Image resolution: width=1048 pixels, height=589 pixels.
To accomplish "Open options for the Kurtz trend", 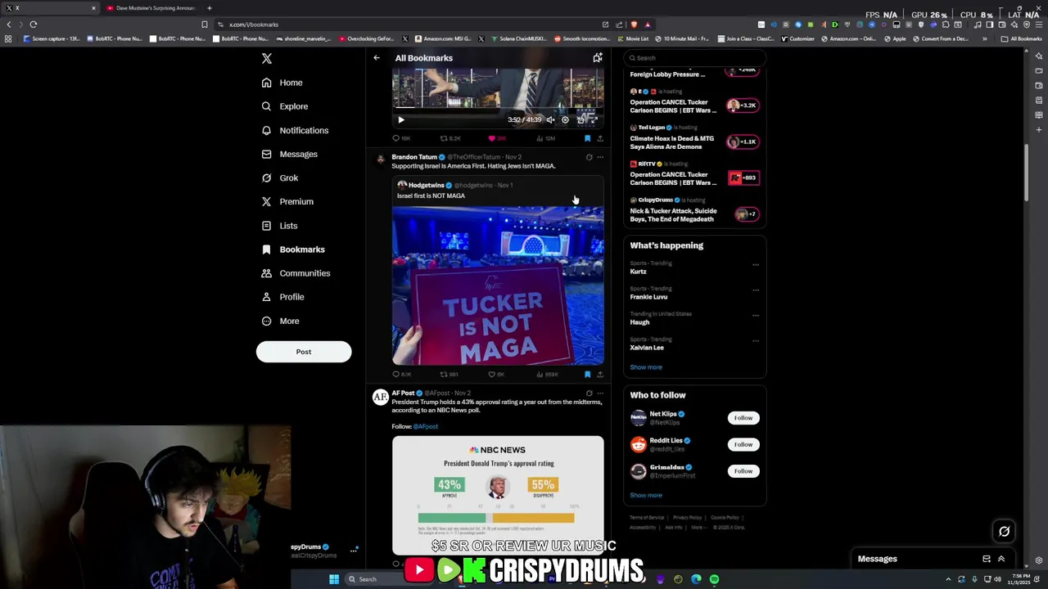I will pos(756,264).
